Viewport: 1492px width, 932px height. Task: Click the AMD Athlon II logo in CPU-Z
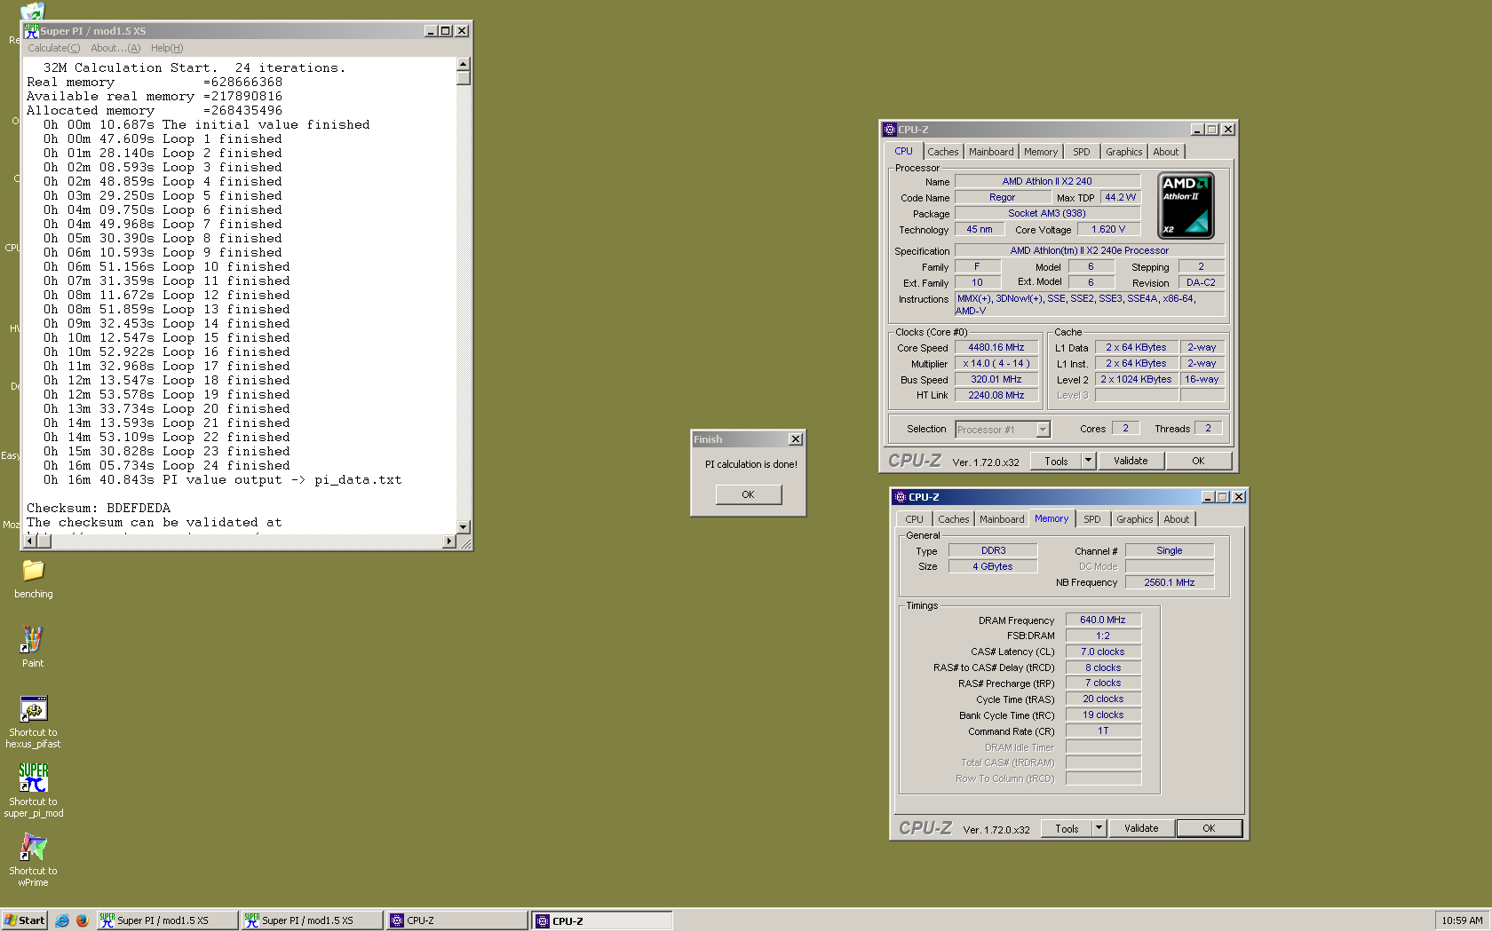point(1186,205)
